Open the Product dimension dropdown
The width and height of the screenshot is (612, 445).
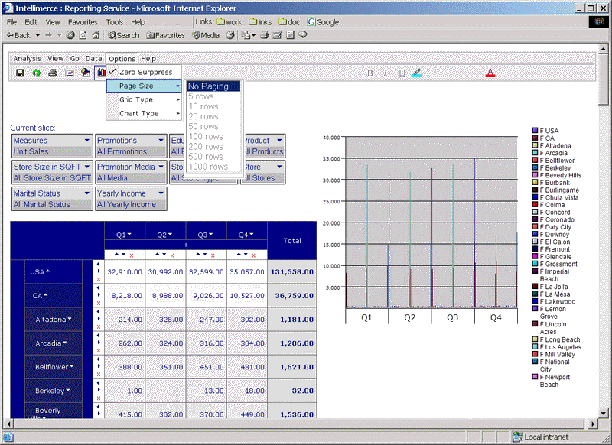tap(279, 140)
